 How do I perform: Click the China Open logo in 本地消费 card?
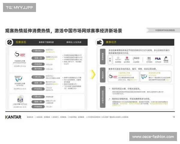(x=113, y=76)
